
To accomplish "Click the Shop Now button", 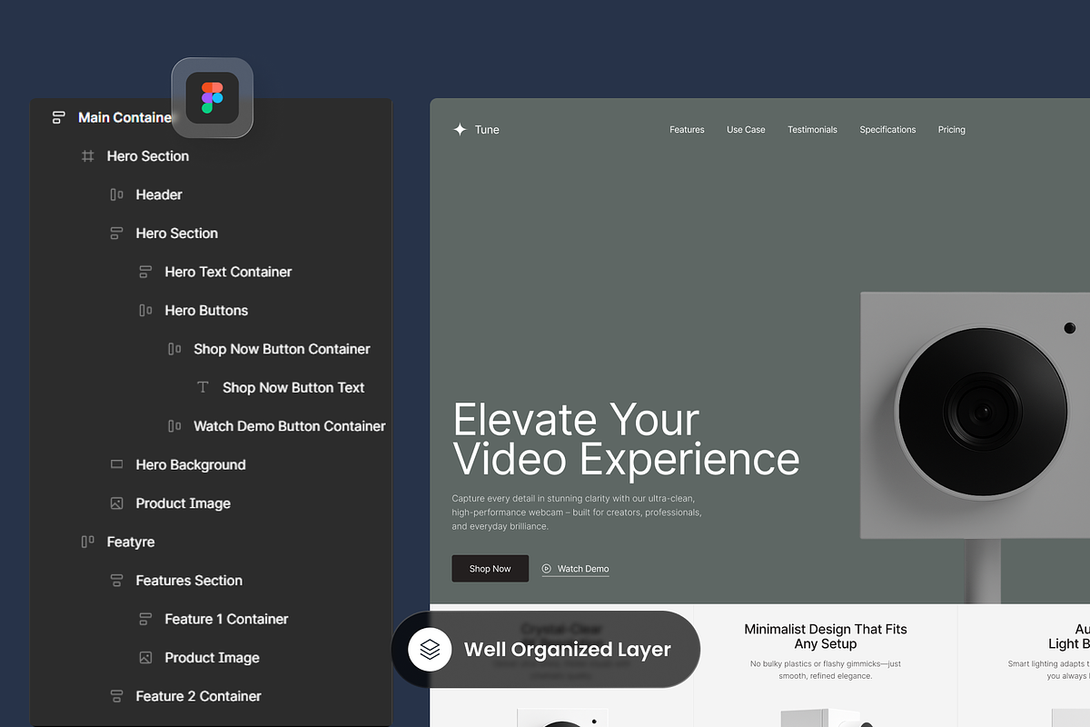I will point(490,569).
